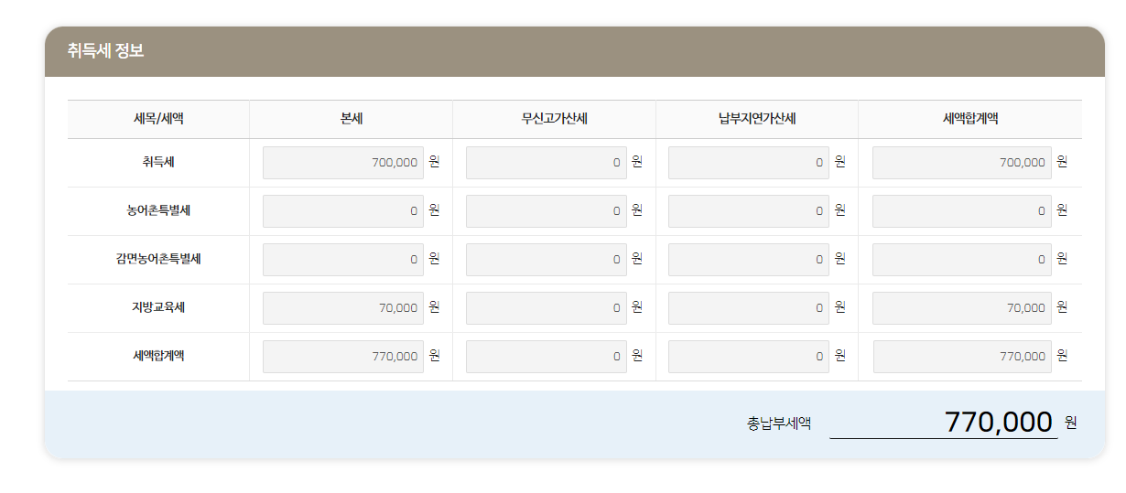Click the 세목/세액 column header
1126x493 pixels.
coord(158,119)
